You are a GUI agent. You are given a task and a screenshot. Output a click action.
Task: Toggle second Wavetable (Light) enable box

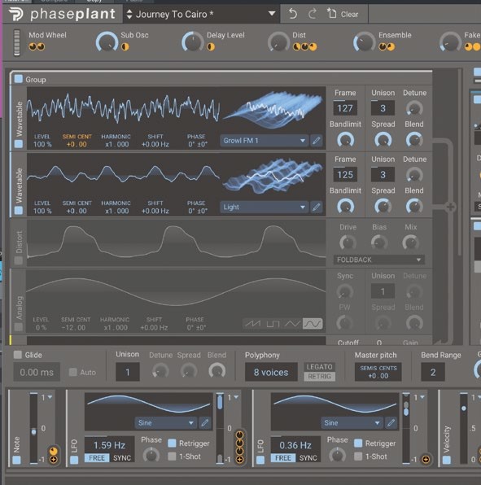19,211
